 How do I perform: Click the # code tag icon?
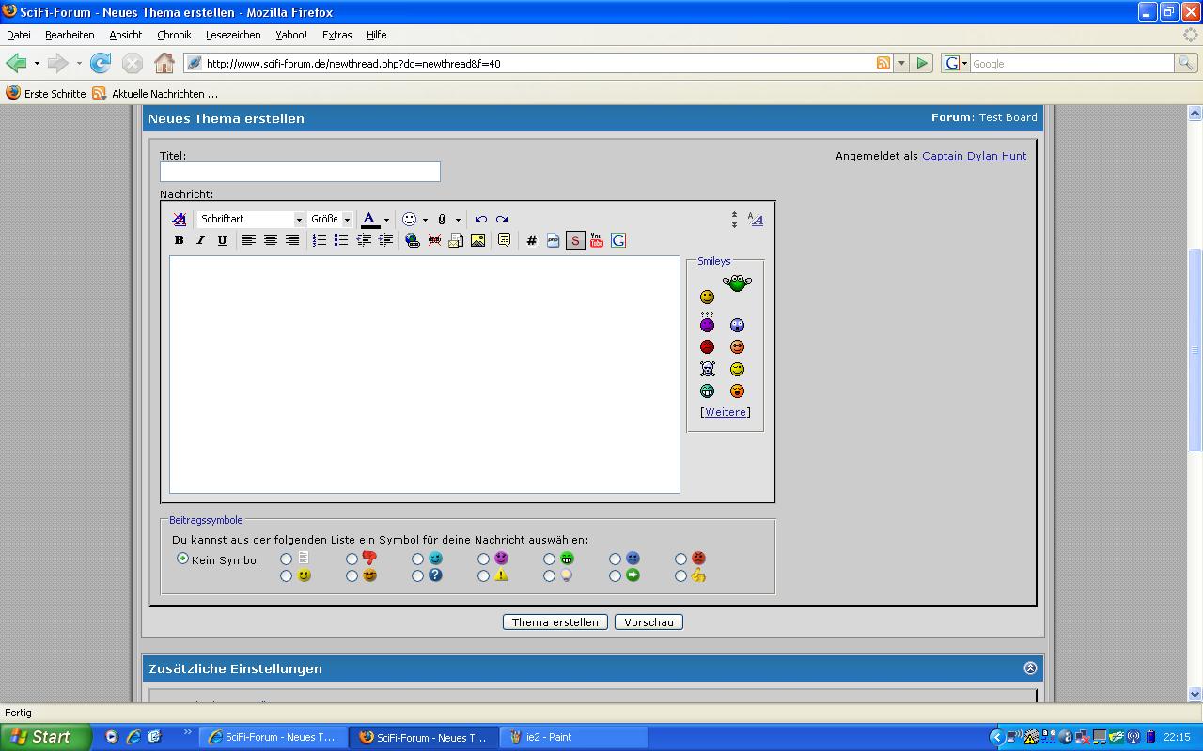coord(531,240)
